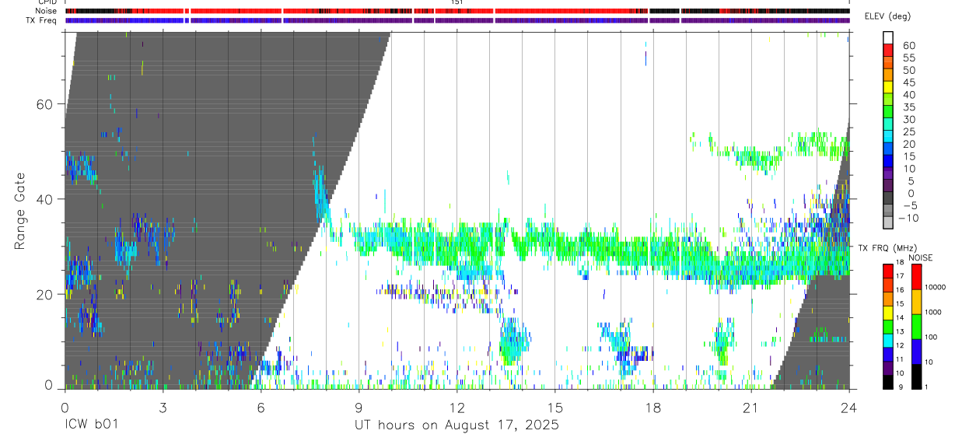
Task: Click the ELEV colorbar label '45'
Action: coord(908,82)
